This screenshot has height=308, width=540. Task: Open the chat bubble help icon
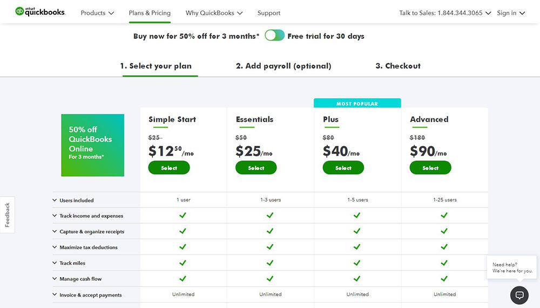(x=519, y=295)
